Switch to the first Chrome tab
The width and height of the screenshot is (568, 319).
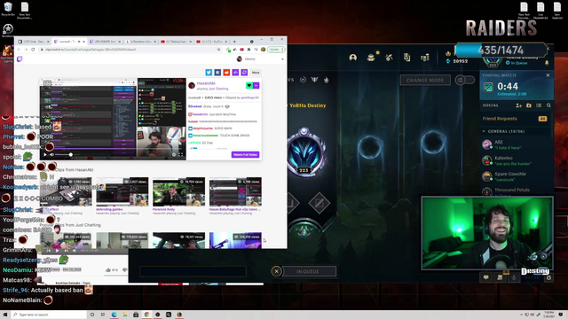click(34, 42)
